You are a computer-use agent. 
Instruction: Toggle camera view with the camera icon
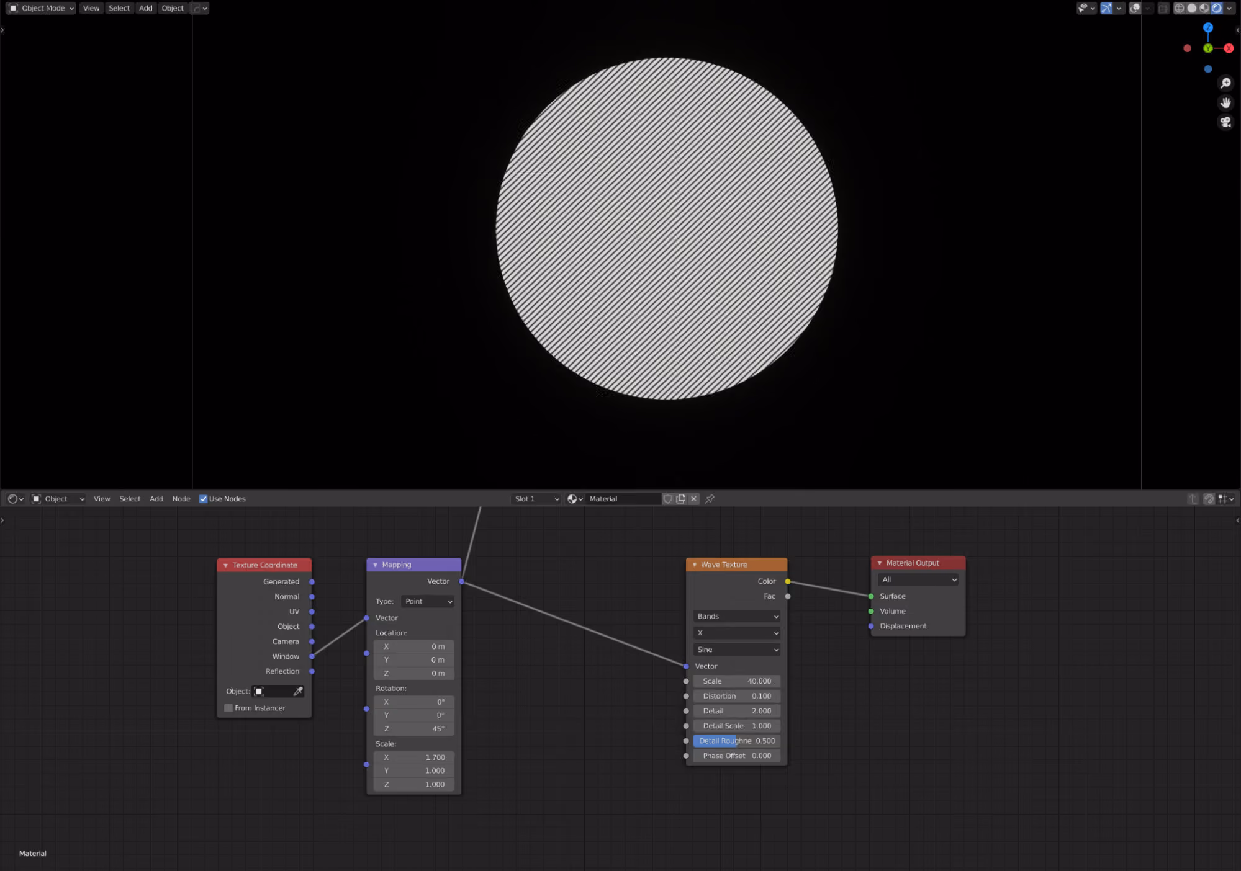point(1225,122)
